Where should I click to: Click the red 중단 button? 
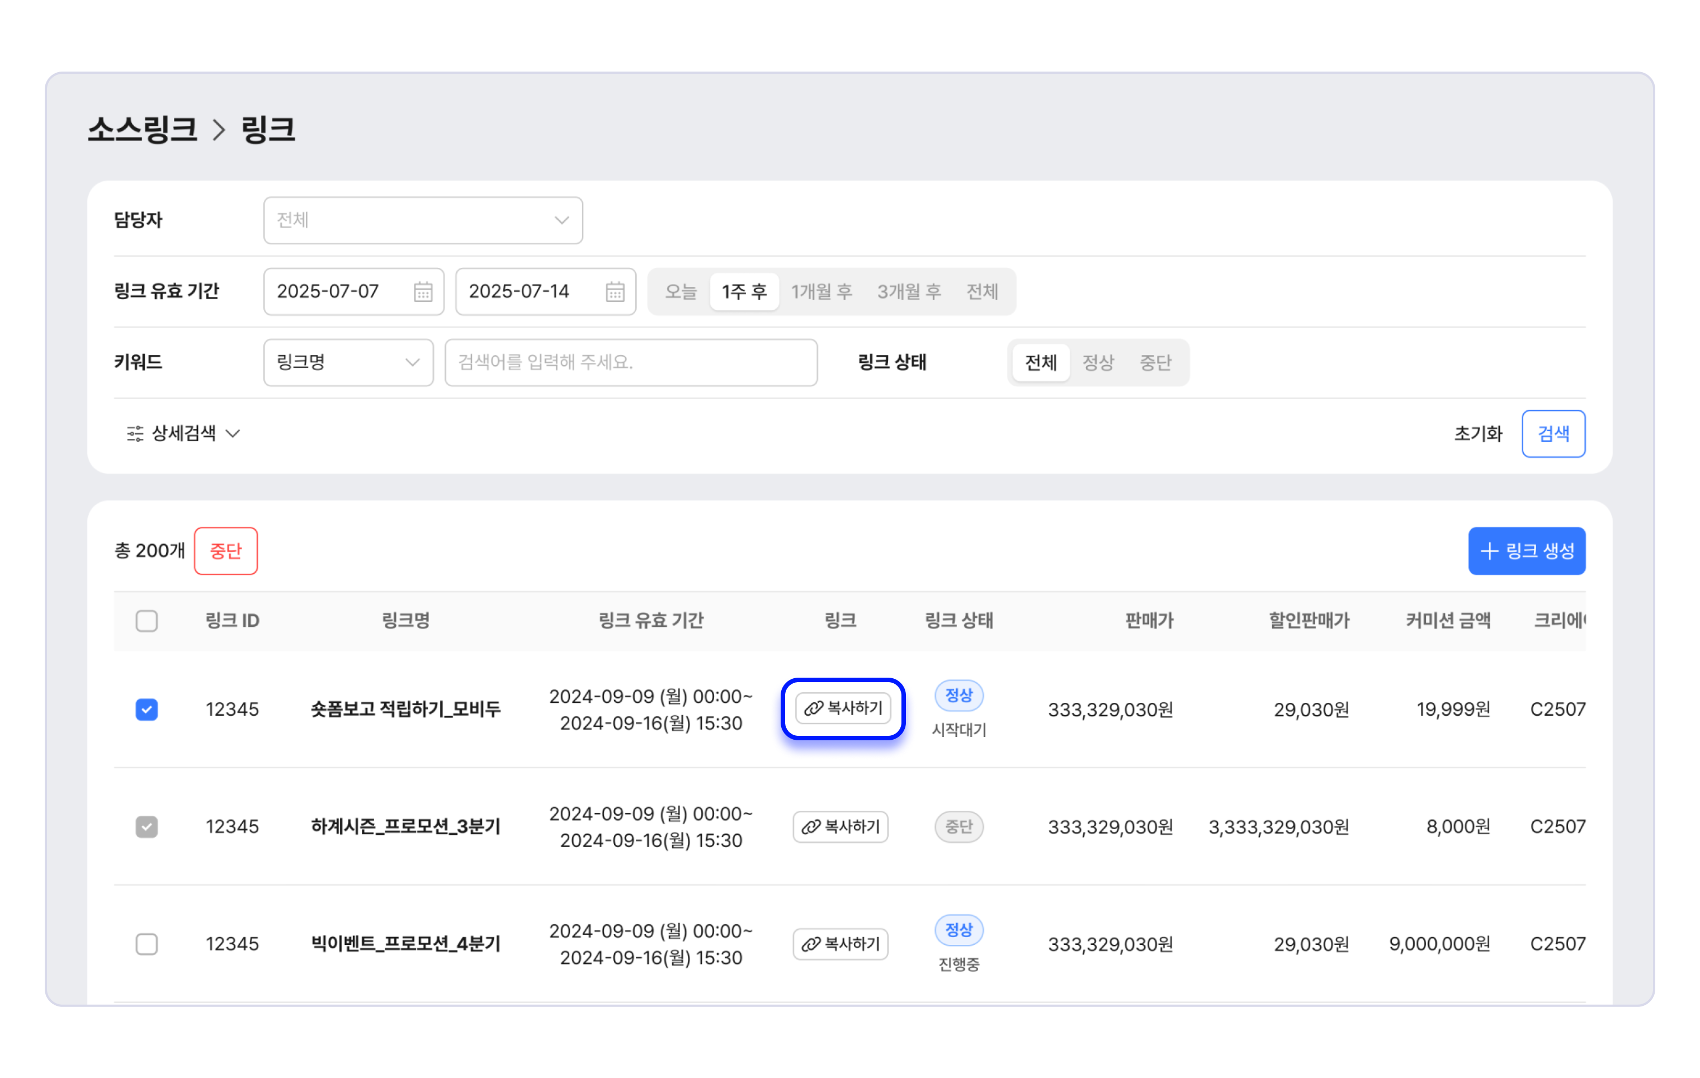(x=226, y=551)
